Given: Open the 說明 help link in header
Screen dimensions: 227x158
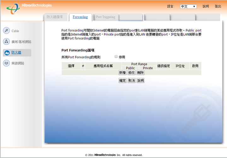Looking at the screenshot, I should point(206,6).
